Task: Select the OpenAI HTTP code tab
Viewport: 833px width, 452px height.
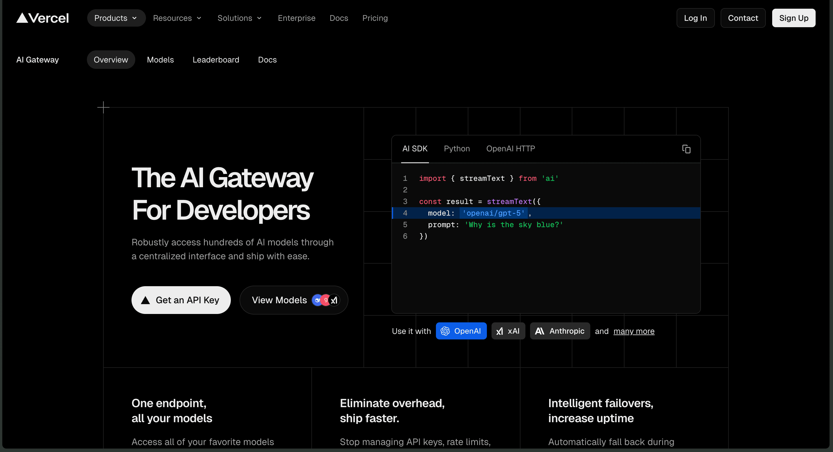Action: pyautogui.click(x=510, y=149)
